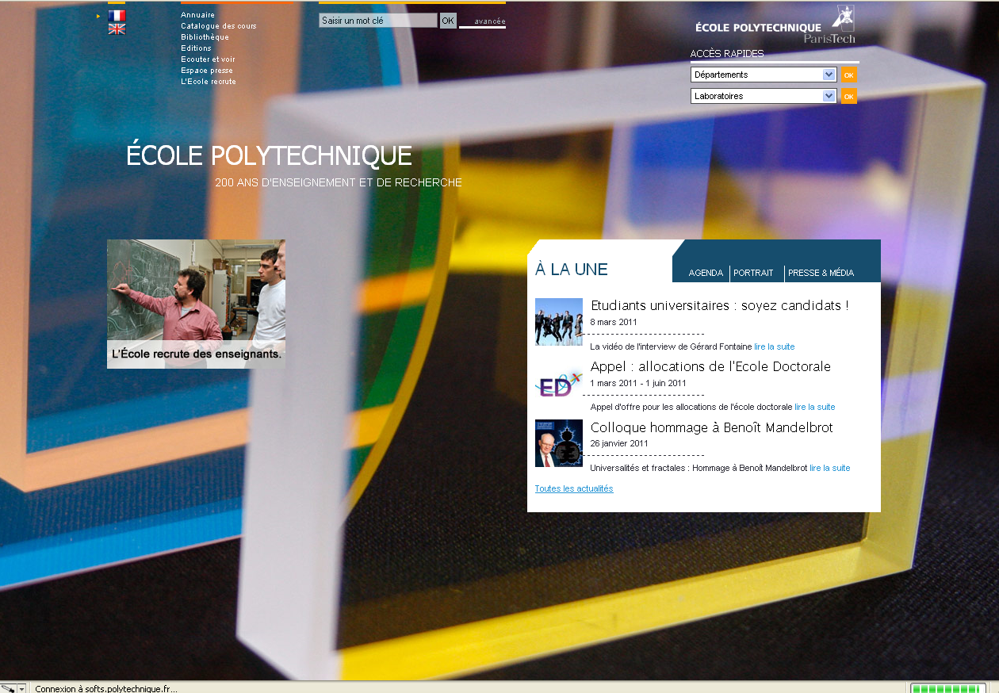
Task: Click lire la suite for Gérard Fontaine interview
Action: pos(774,346)
